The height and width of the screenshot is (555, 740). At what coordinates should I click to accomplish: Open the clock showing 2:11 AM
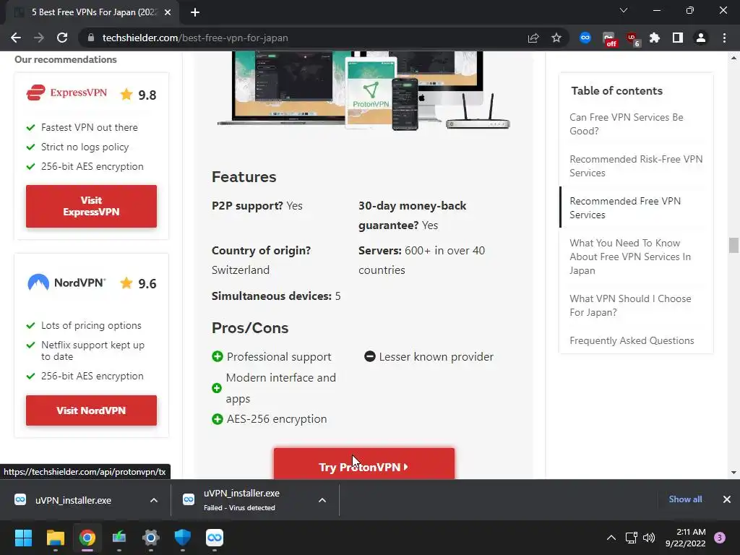point(686,538)
